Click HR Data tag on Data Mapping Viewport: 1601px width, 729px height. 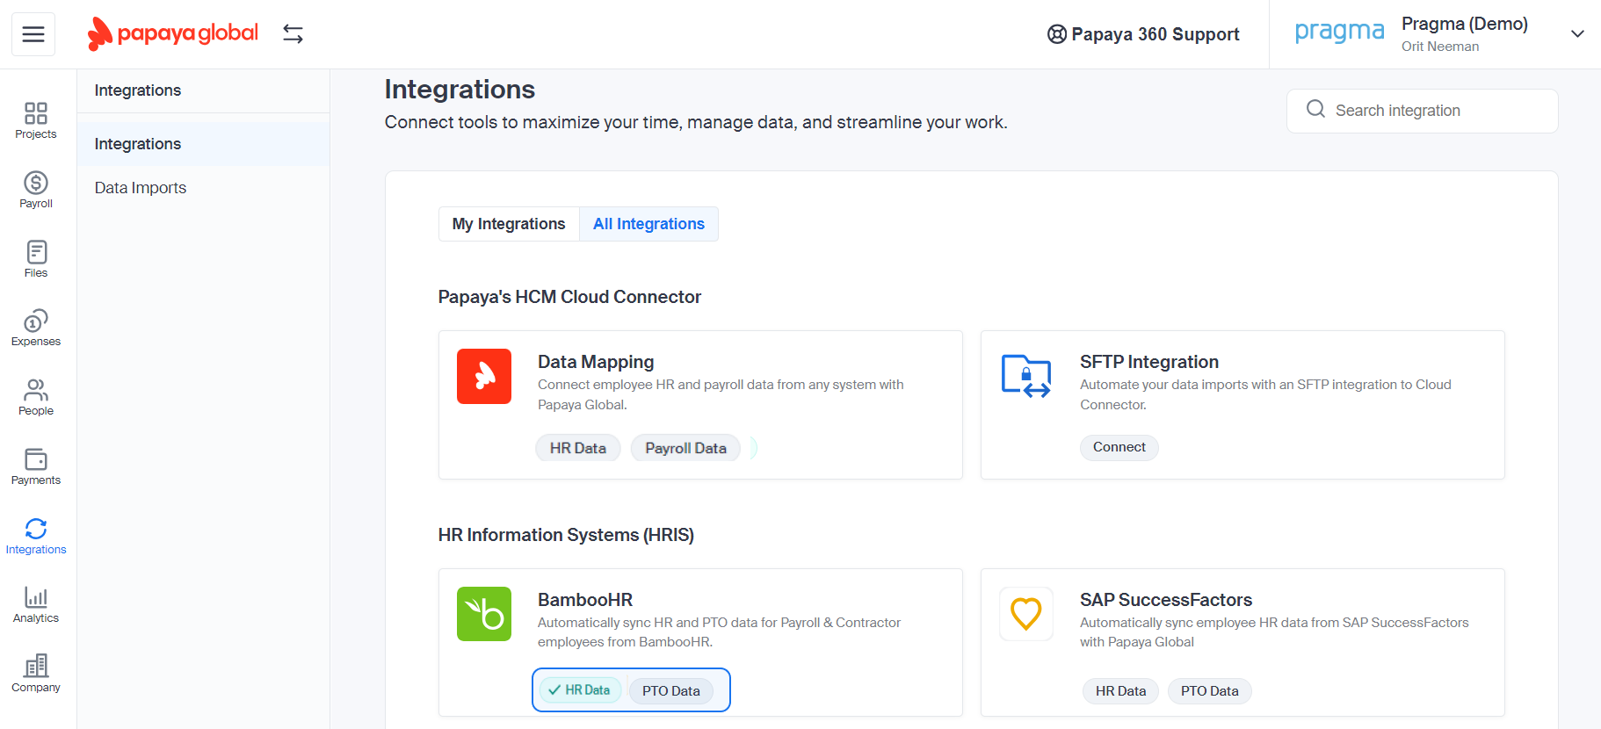click(x=578, y=448)
